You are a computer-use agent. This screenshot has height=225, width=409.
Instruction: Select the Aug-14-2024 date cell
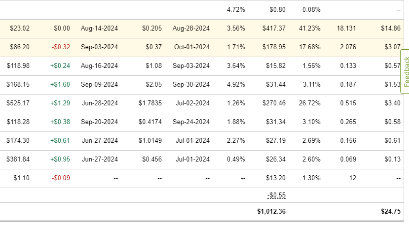click(99, 29)
